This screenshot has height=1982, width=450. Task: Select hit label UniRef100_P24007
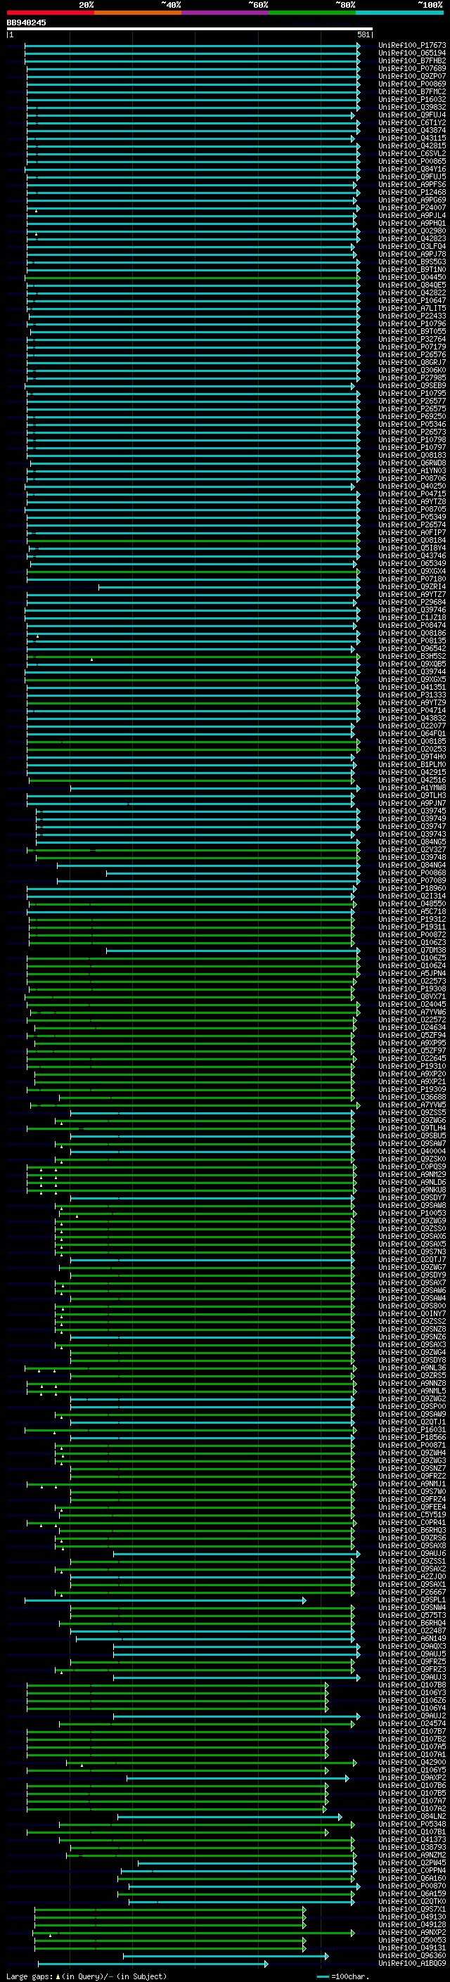pyautogui.click(x=412, y=207)
